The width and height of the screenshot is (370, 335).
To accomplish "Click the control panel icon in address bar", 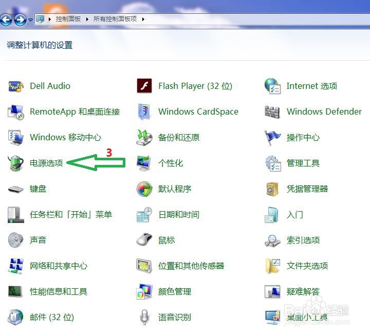I will coord(40,20).
